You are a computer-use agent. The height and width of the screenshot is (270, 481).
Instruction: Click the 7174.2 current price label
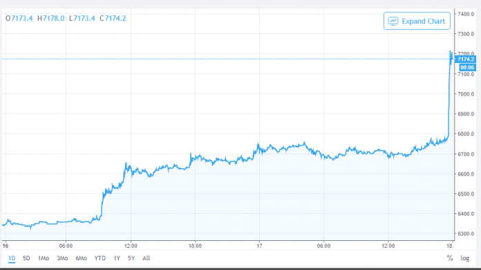pos(465,60)
